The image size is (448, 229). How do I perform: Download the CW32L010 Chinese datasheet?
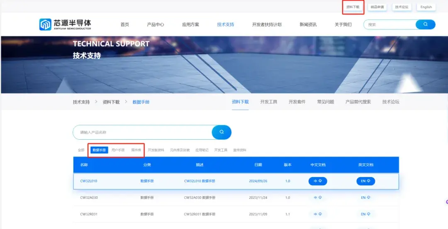point(318,181)
